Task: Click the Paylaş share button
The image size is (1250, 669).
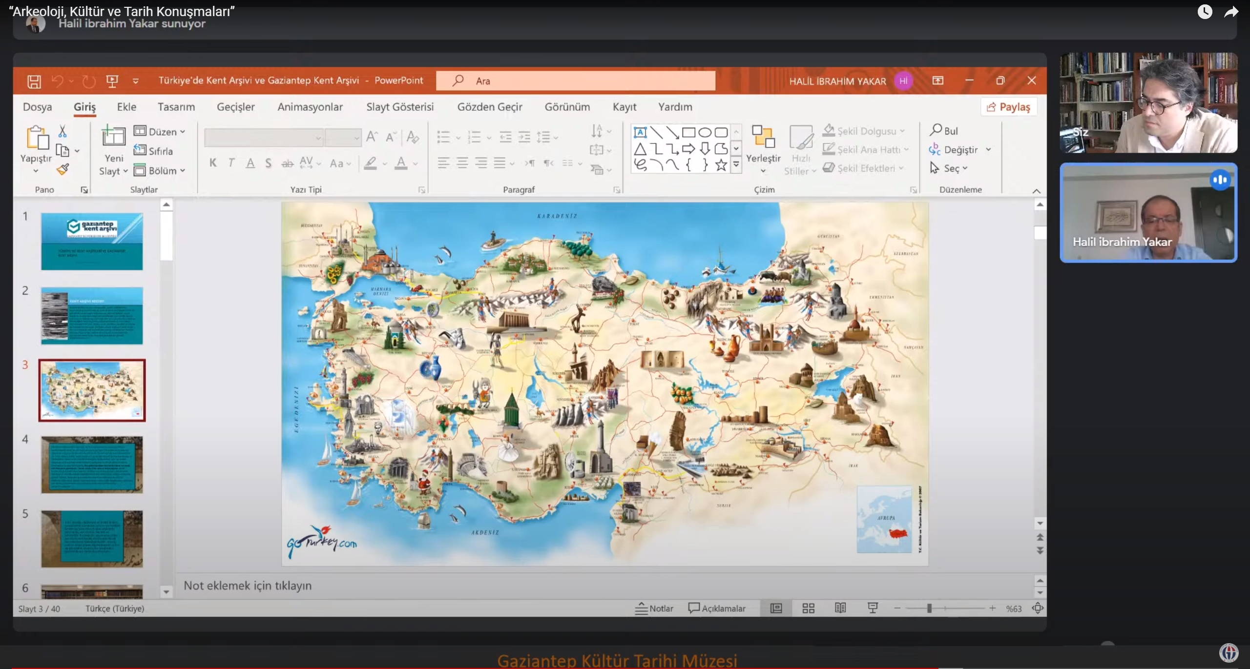Action: [x=1008, y=107]
